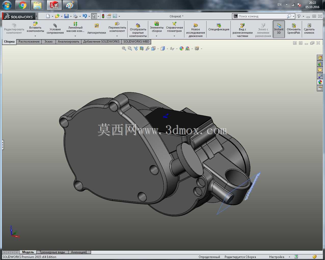
Task: Open the SOLIDWORKS MBD tab
Action: click(x=136, y=42)
